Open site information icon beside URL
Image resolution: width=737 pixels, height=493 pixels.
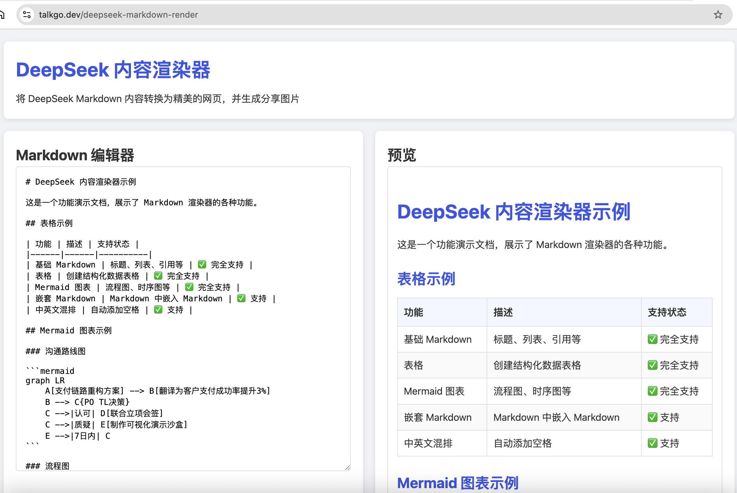pyautogui.click(x=27, y=15)
